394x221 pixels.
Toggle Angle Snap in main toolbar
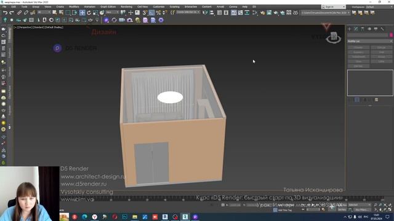[x=151, y=12]
